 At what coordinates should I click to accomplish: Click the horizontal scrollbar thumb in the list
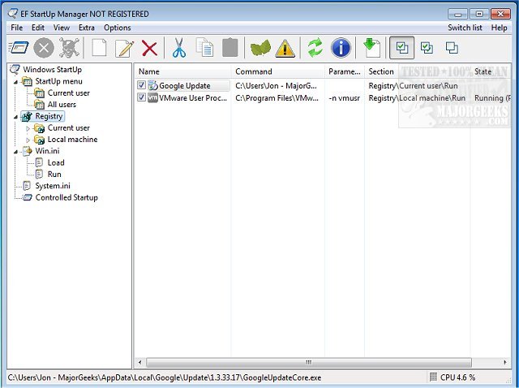click(x=307, y=362)
